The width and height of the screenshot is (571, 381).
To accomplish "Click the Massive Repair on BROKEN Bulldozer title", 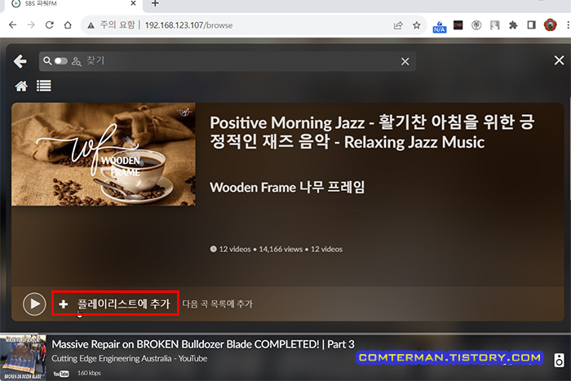I will coord(203,344).
